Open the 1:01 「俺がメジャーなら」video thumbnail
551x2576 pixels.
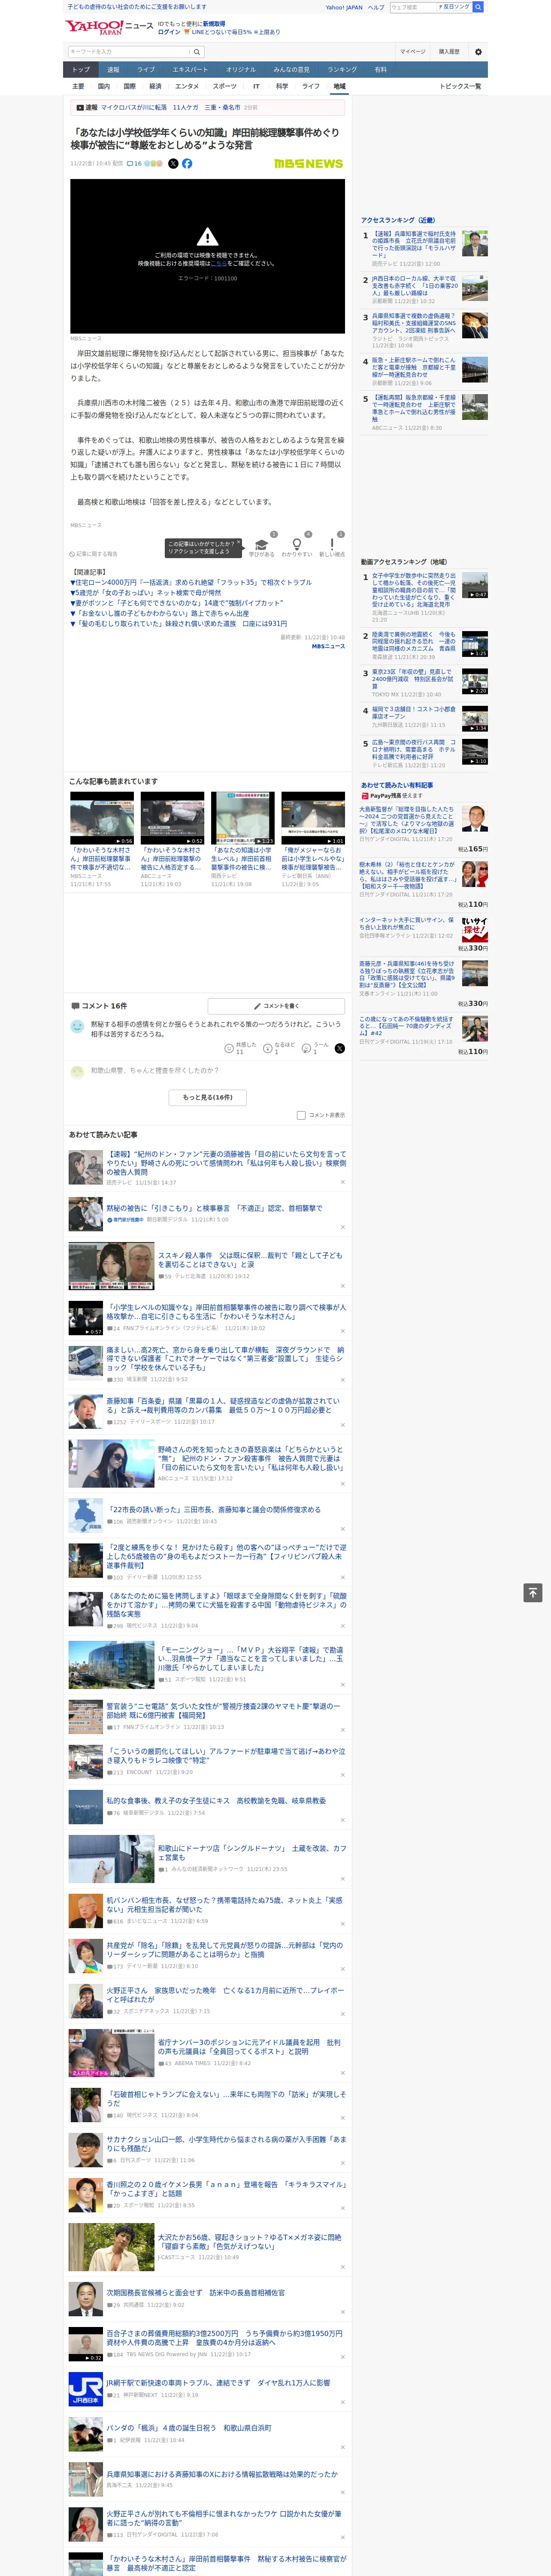tap(313, 818)
